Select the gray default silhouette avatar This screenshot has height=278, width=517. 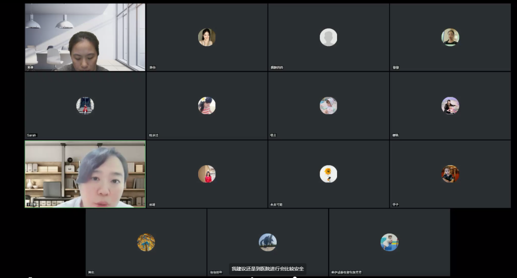point(328,37)
